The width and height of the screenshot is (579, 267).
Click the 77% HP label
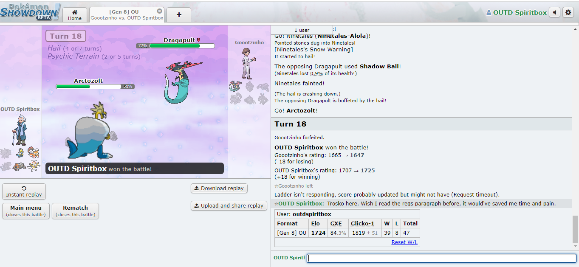pos(142,46)
